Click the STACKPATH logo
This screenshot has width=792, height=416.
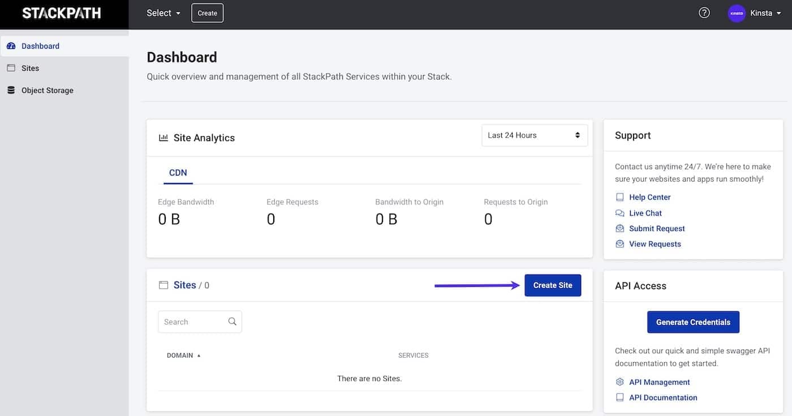(x=61, y=12)
